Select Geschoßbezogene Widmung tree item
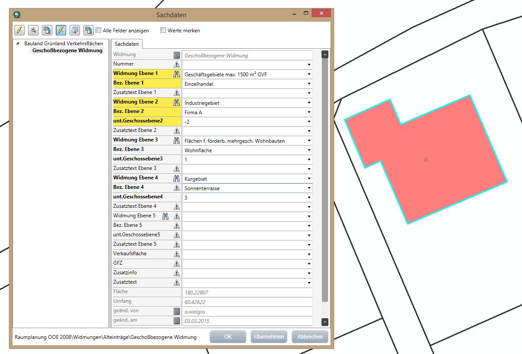 point(67,50)
